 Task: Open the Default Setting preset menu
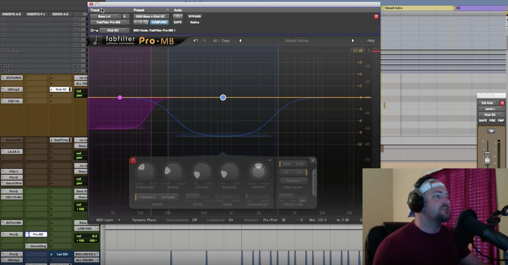[297, 41]
